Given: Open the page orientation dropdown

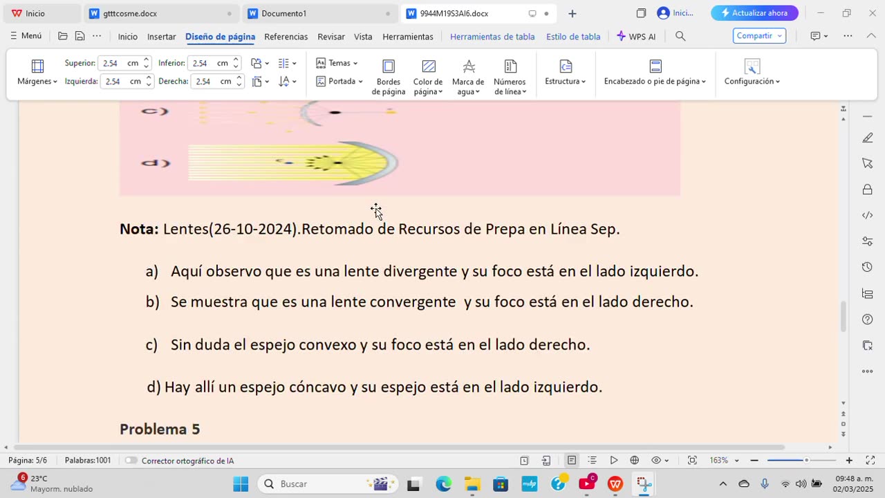Looking at the screenshot, I should [260, 63].
